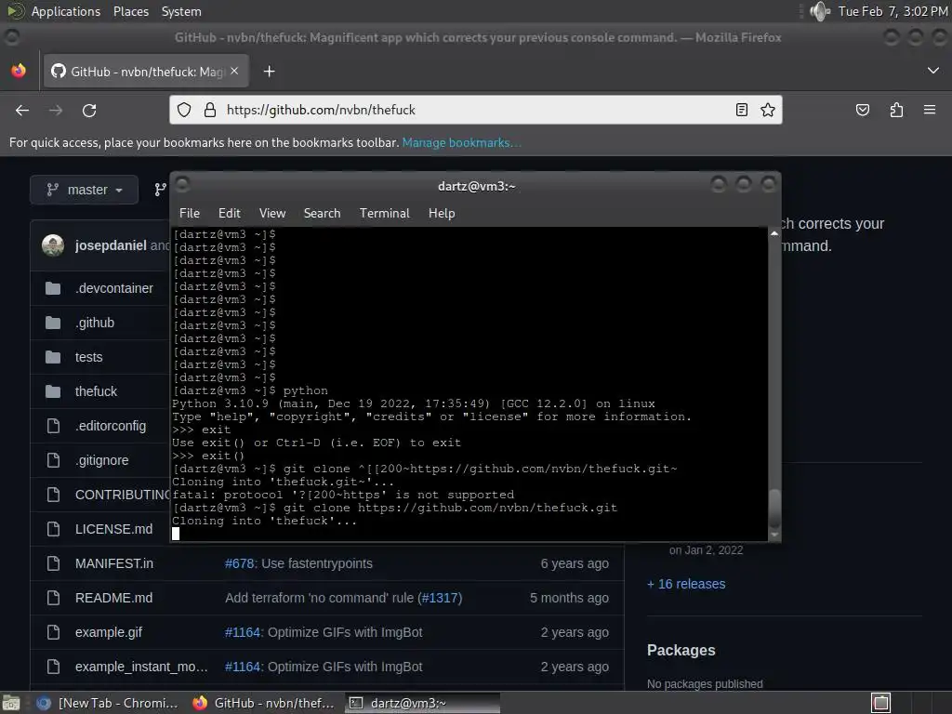Viewport: 952px width, 714px height.
Task: Click the date and time clock
Action: pyautogui.click(x=892, y=11)
